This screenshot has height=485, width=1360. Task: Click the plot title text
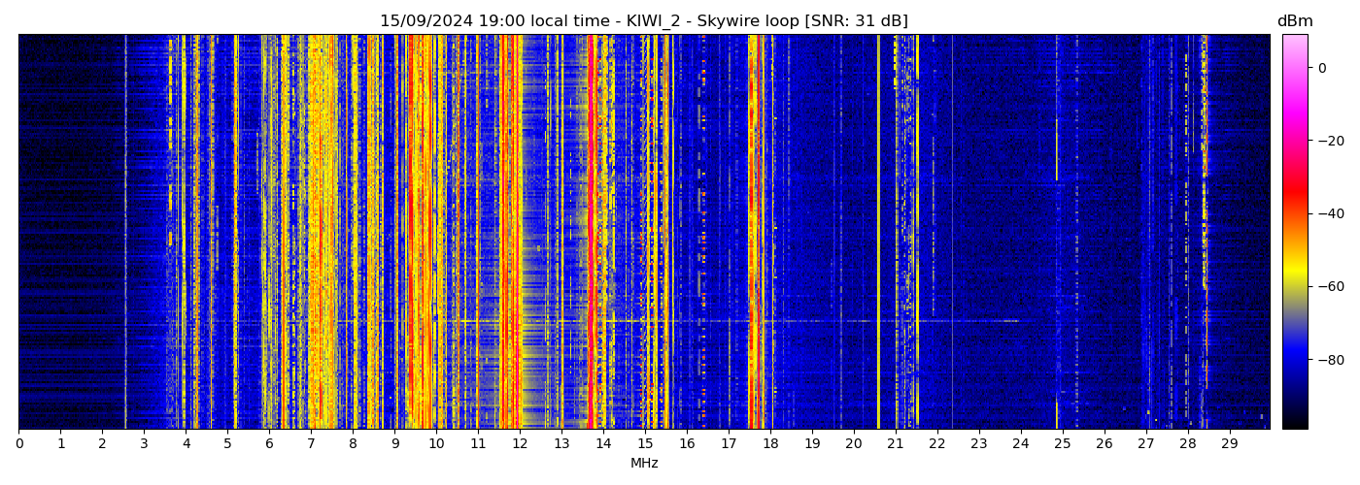(x=643, y=21)
